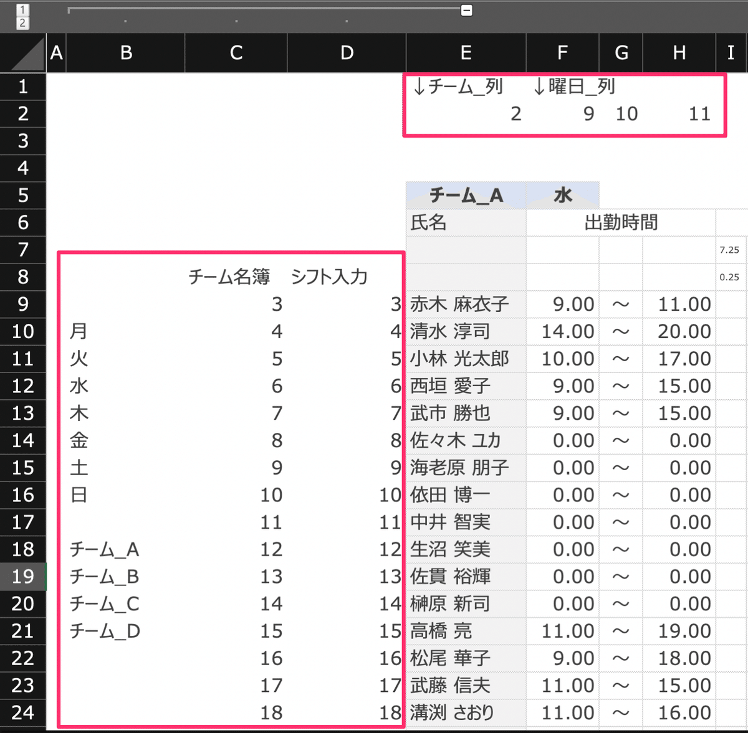Select column D header
748x733 pixels.
(x=347, y=53)
